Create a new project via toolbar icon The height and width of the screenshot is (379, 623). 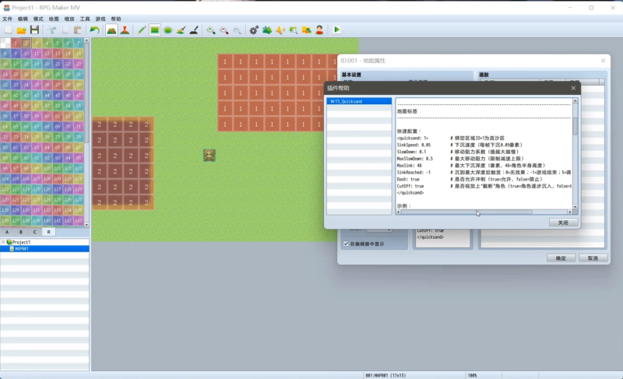tap(9, 30)
